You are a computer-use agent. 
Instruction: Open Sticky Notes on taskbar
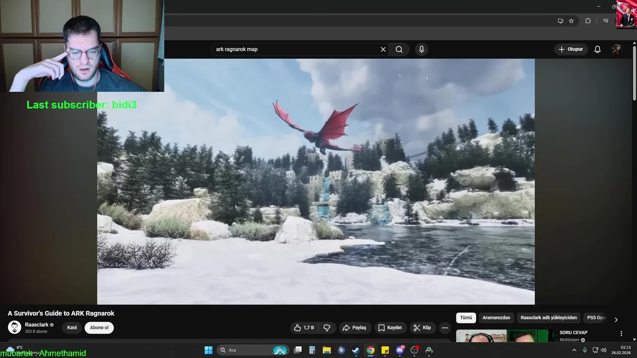(385, 350)
